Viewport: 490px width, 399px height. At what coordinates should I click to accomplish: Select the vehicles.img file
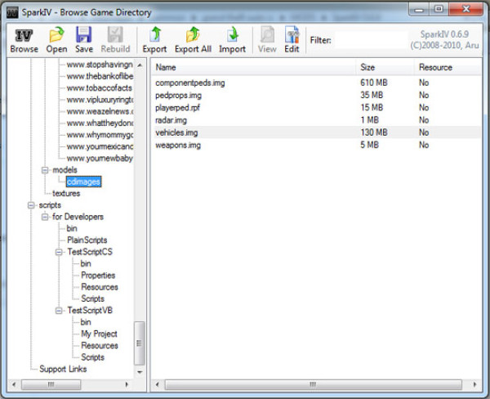point(176,132)
